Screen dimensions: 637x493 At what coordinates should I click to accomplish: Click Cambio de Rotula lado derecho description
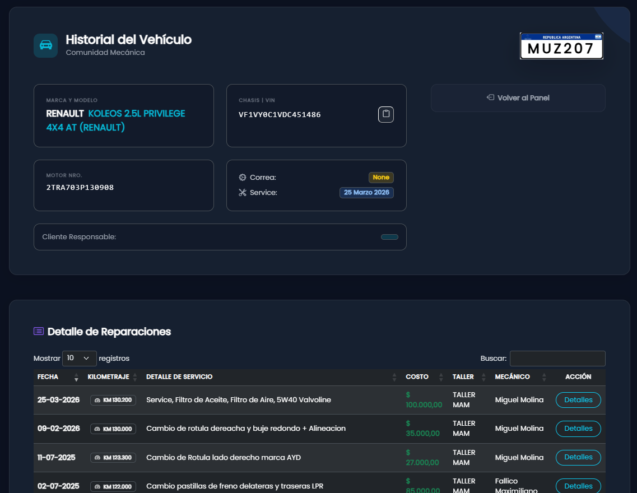point(224,458)
